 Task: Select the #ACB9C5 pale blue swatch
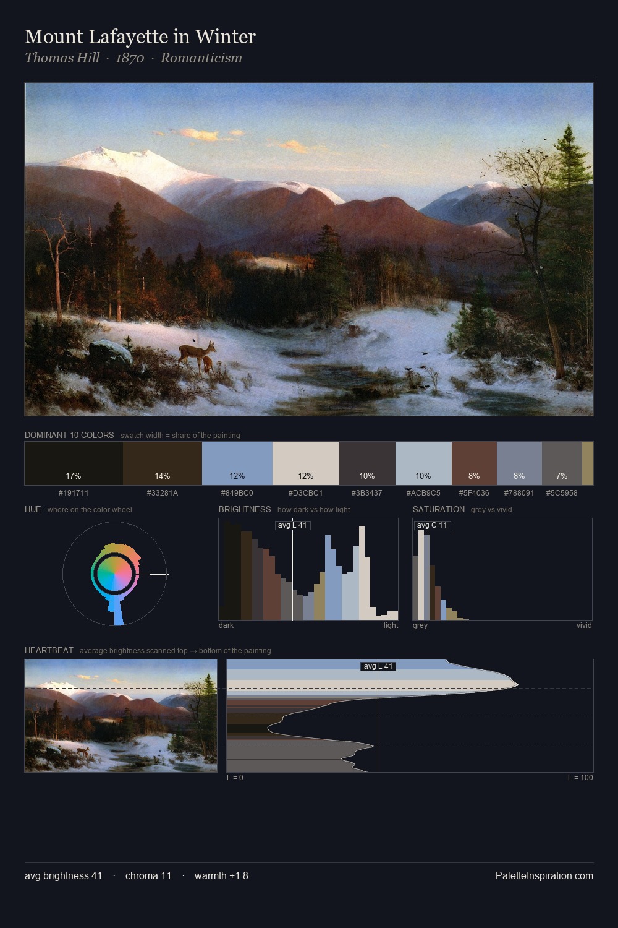pos(423,463)
